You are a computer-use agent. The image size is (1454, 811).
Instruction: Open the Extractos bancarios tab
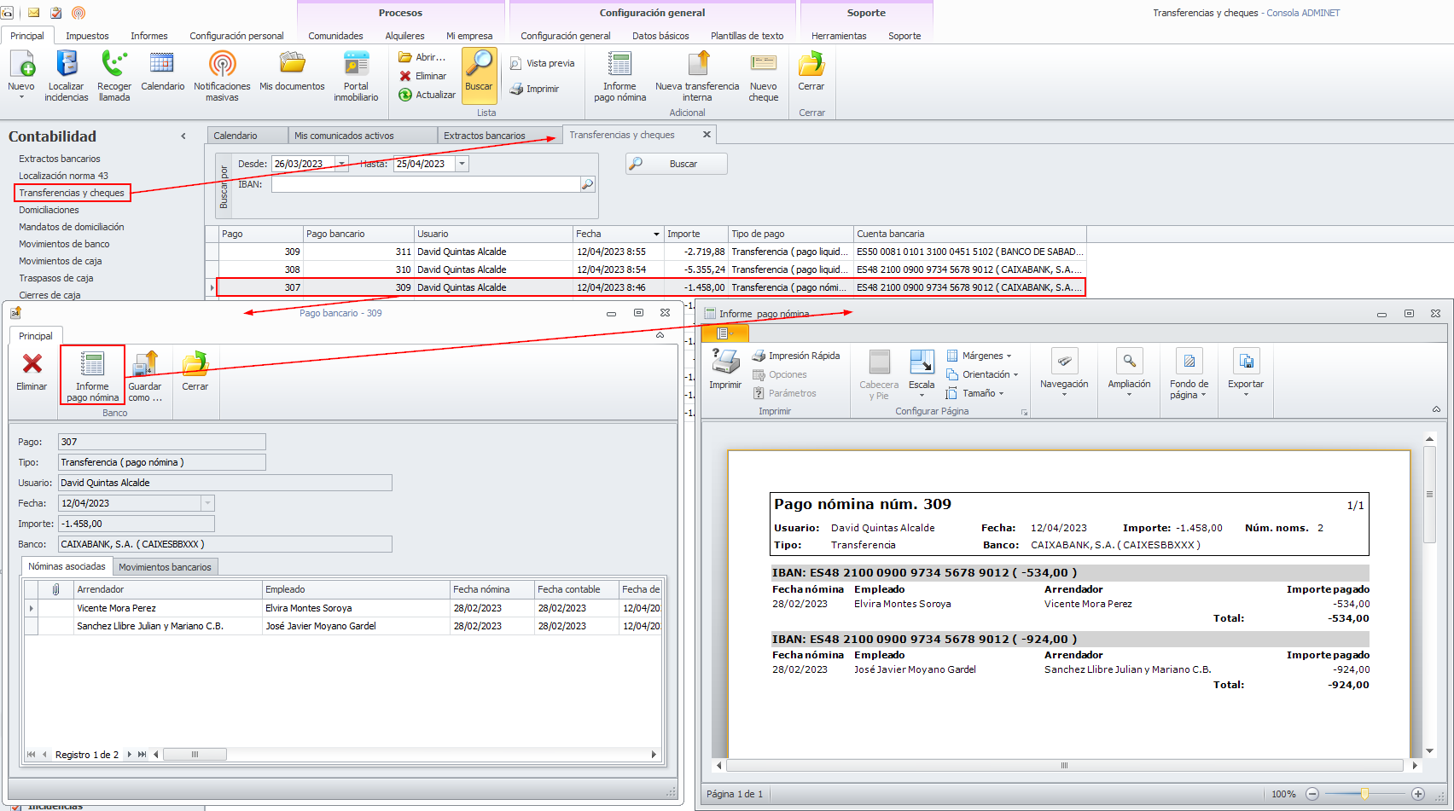coord(485,136)
